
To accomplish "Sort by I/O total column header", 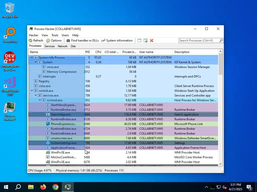I will click(x=111, y=52).
